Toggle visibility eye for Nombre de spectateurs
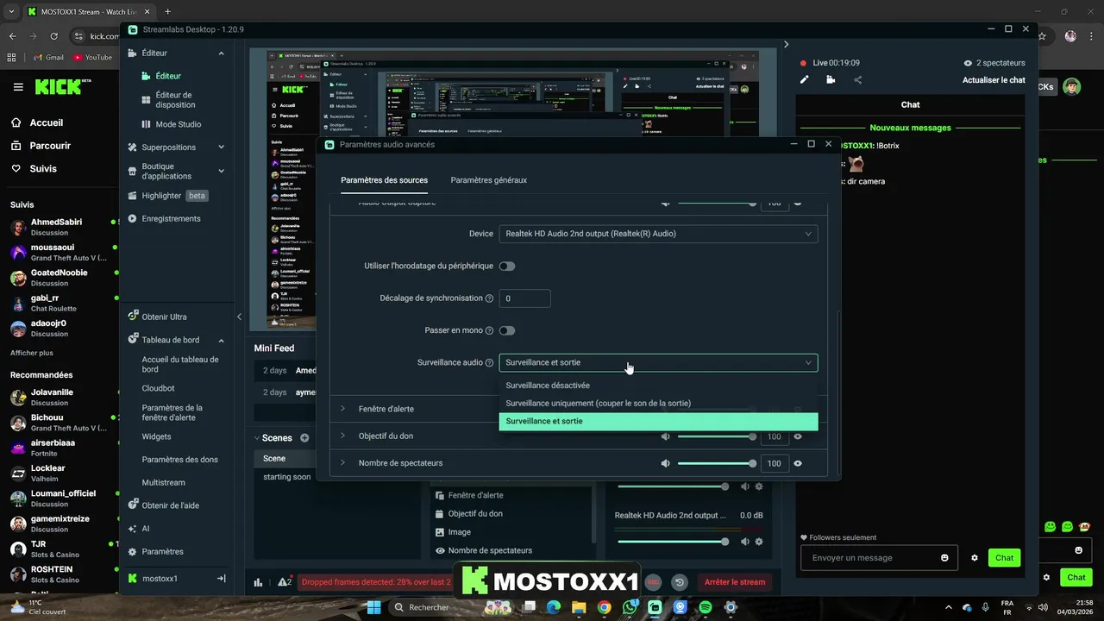The image size is (1104, 621). [798, 463]
